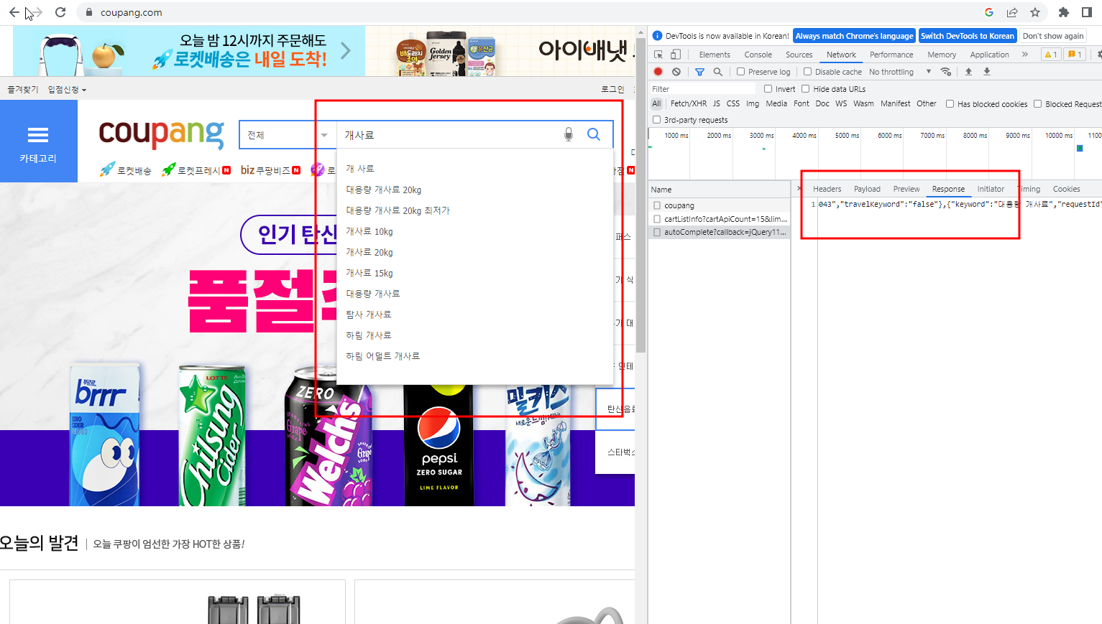Click Switch DevTools to Korean button

click(968, 36)
